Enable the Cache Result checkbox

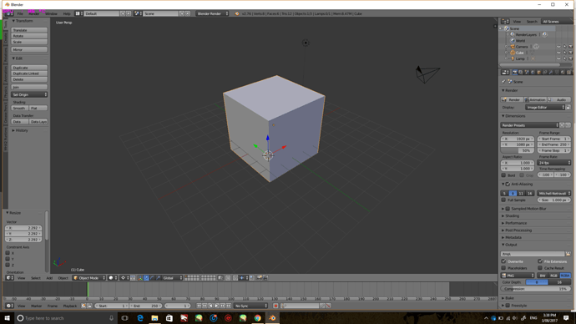(x=540, y=268)
